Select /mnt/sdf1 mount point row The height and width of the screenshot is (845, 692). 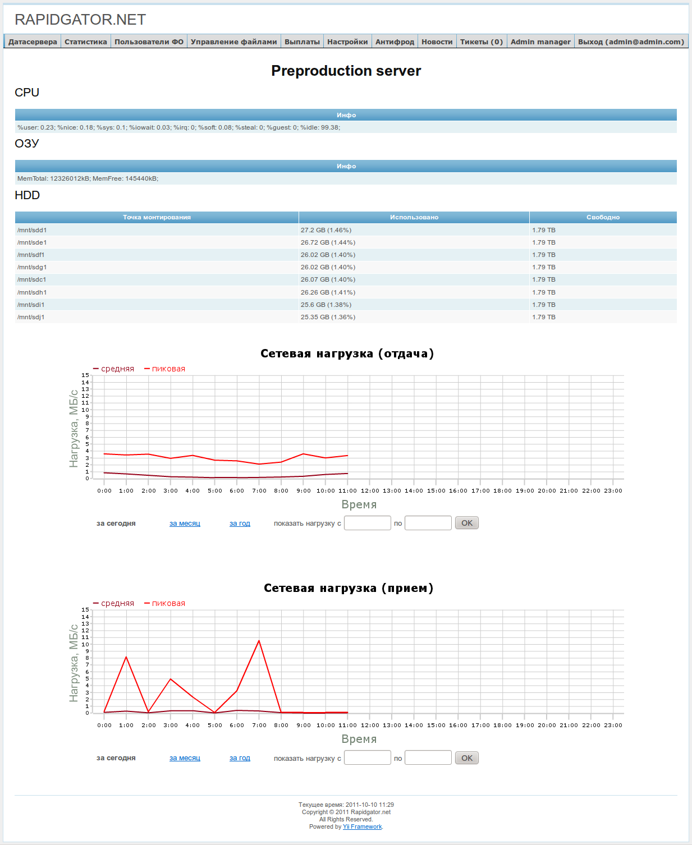346,255
